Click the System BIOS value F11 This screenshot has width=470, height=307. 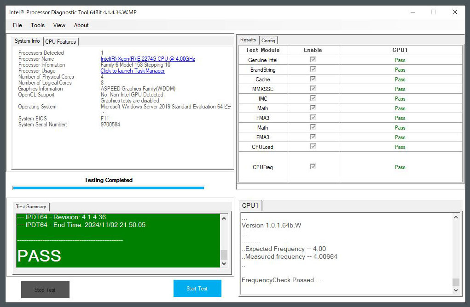coord(105,119)
